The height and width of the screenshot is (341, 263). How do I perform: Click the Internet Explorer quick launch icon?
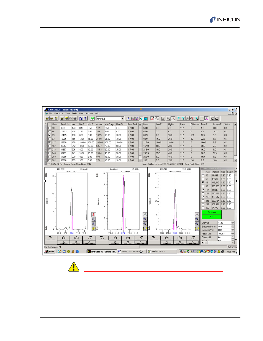(x=77, y=252)
